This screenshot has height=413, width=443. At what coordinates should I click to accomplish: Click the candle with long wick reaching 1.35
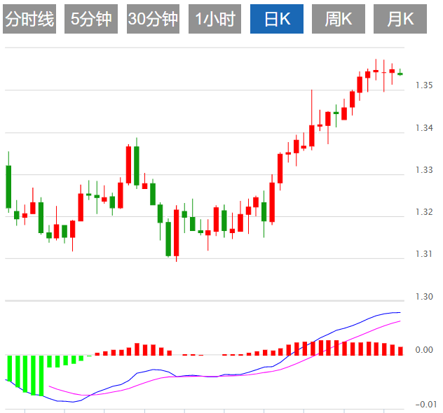[x=312, y=135]
